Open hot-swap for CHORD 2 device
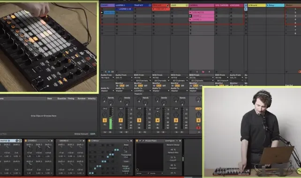Image resolution: width=301 pixels, height=178 pixels. 49,141
